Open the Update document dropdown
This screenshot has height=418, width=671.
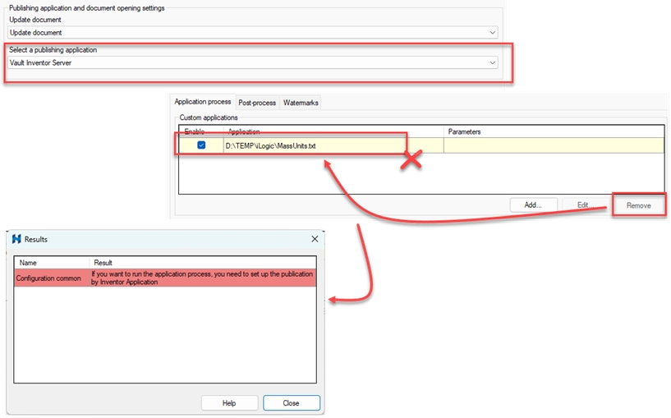point(252,33)
